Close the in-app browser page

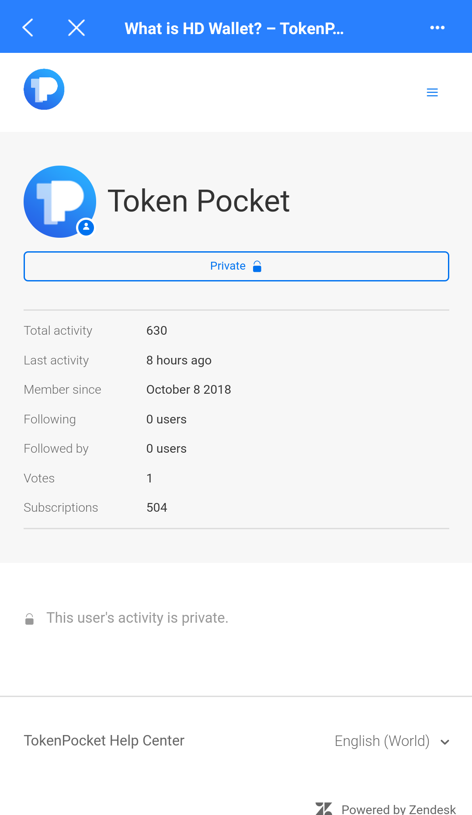coord(76,28)
